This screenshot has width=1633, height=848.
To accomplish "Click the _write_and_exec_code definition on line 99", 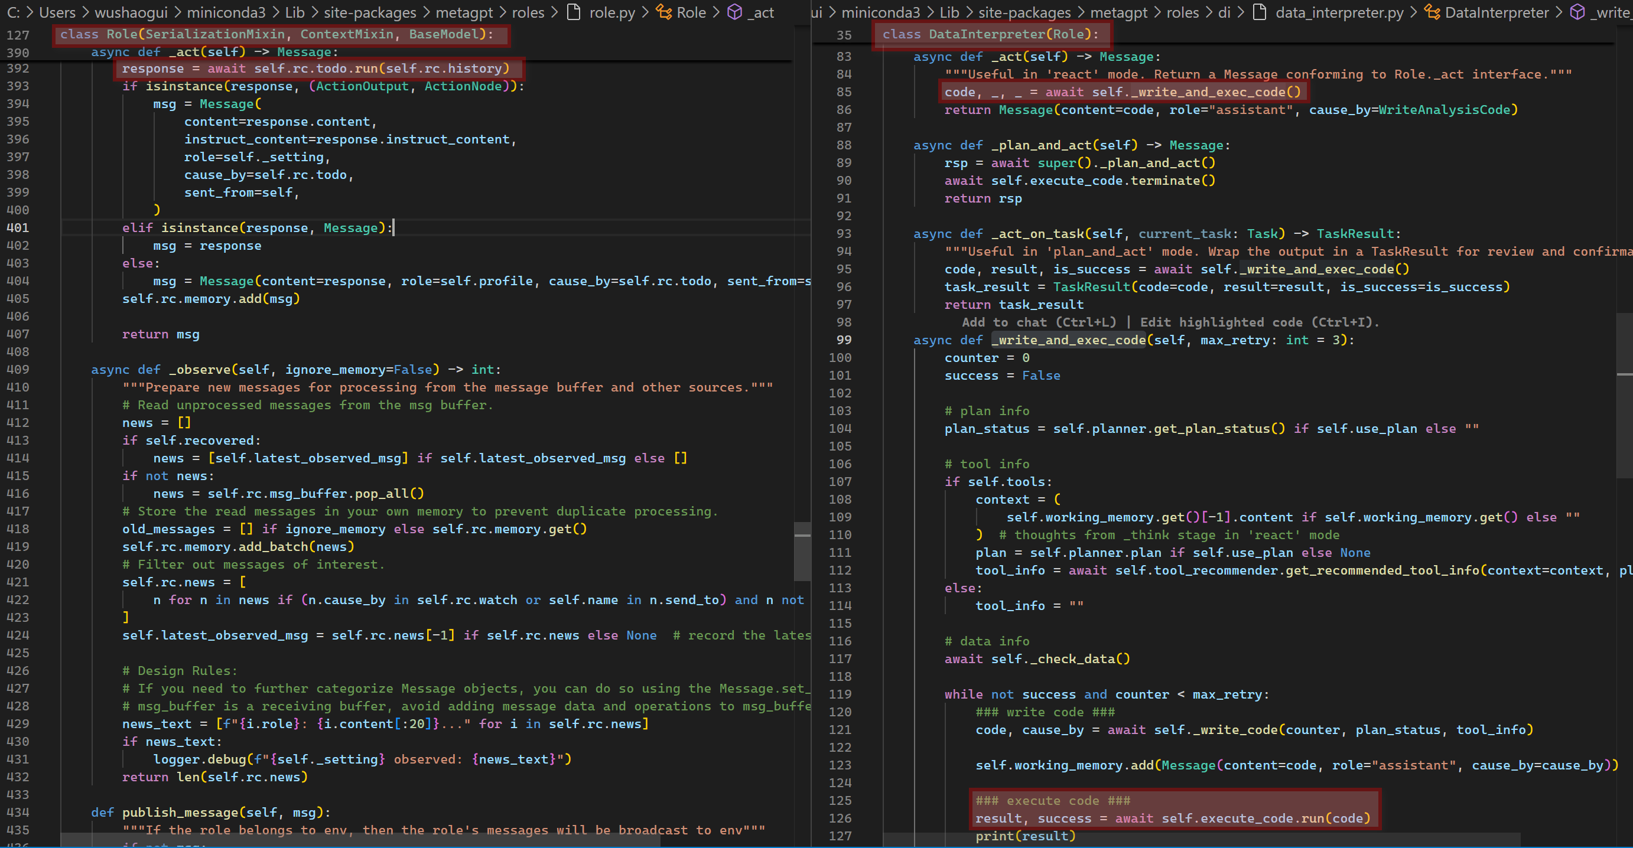I will [x=1069, y=340].
